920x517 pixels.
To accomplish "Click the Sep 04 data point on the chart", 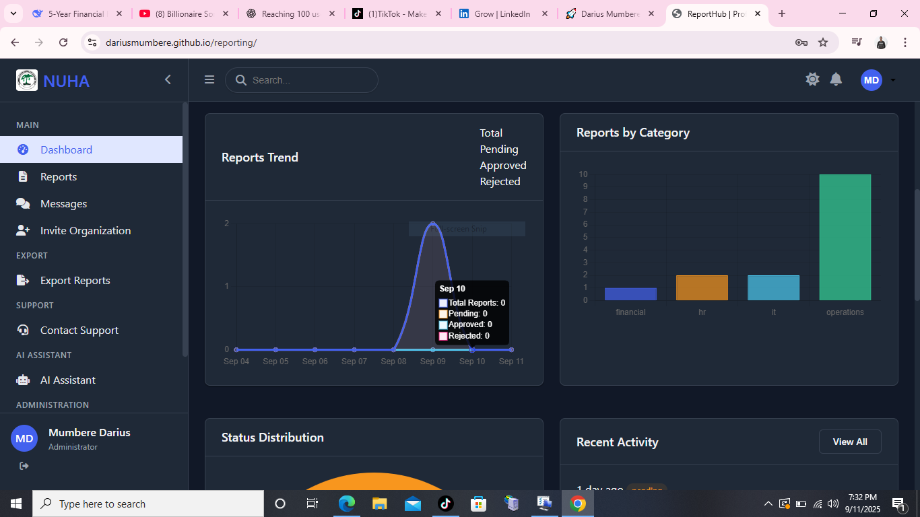I will pos(236,349).
